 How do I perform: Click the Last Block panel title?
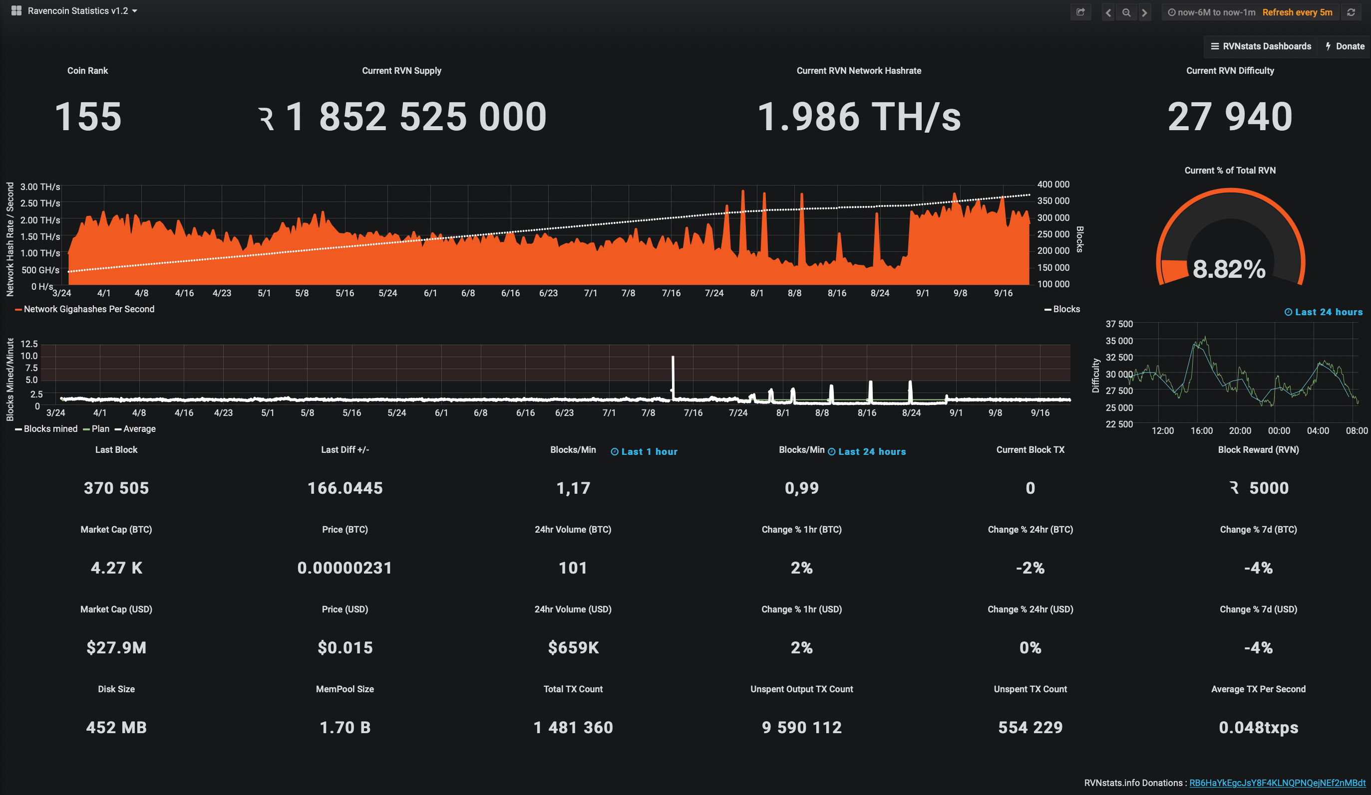point(116,449)
